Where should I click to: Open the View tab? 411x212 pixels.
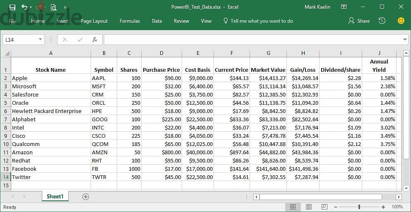click(x=206, y=21)
